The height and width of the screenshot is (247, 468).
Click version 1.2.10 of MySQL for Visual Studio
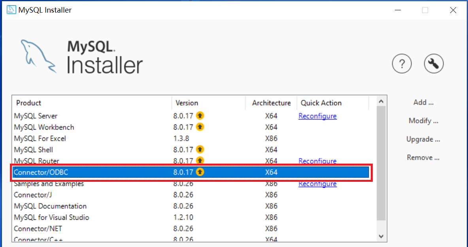183,217
